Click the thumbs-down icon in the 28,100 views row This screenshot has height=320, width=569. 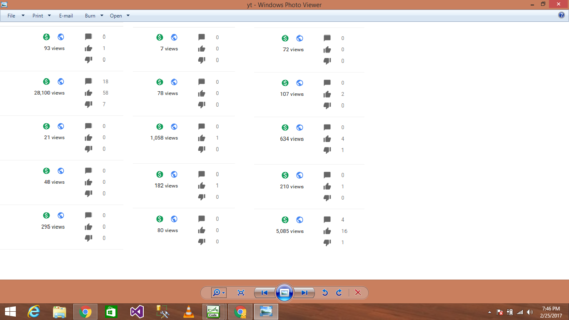88,104
